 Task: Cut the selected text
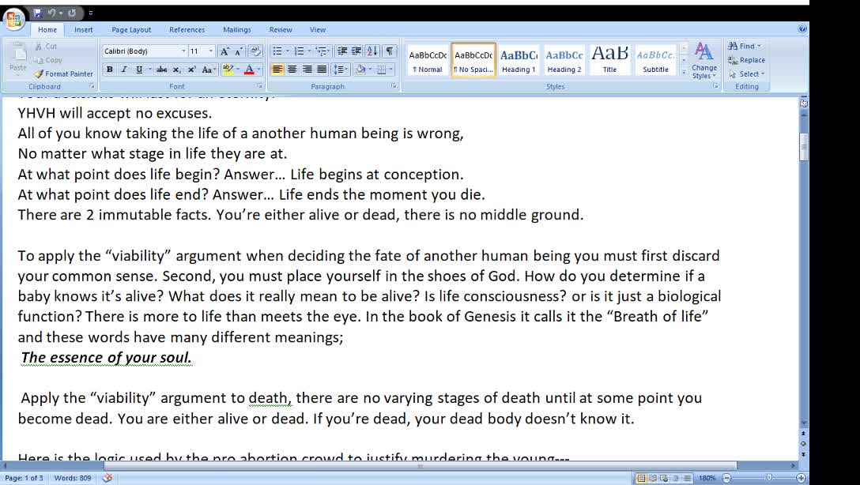46,46
